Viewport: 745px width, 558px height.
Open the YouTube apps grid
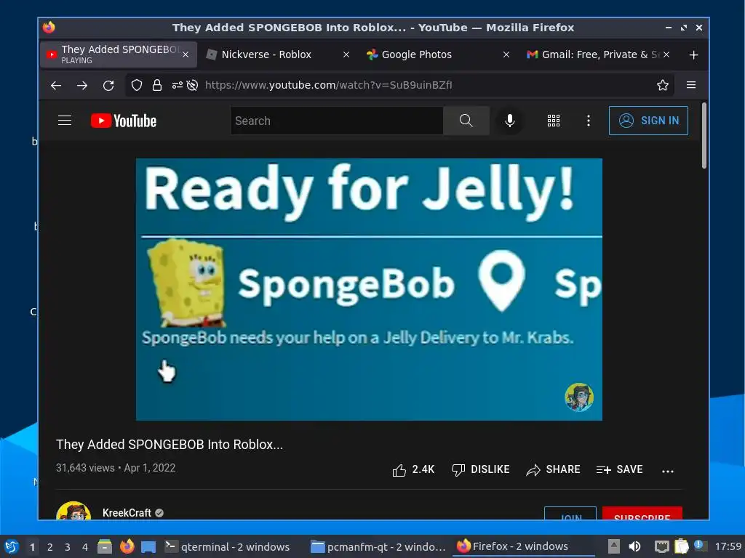point(553,121)
